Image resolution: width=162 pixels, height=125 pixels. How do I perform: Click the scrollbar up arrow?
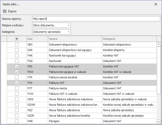pyautogui.click(x=159, y=44)
